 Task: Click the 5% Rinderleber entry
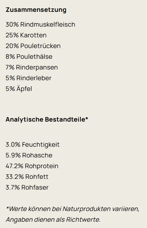tap(29, 78)
